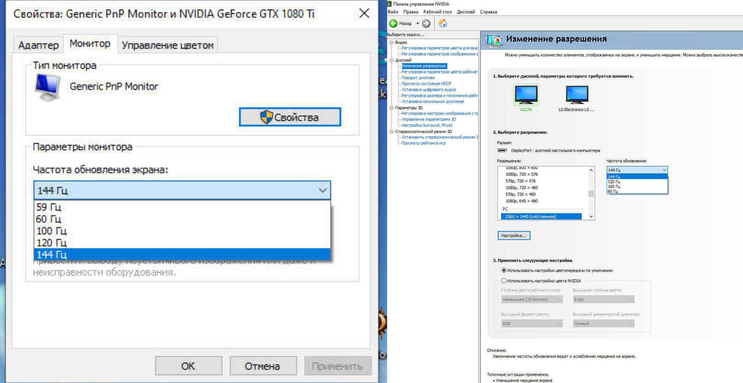This screenshot has width=743, height=383.
Task: Click the Отмена button
Action: [x=263, y=366]
